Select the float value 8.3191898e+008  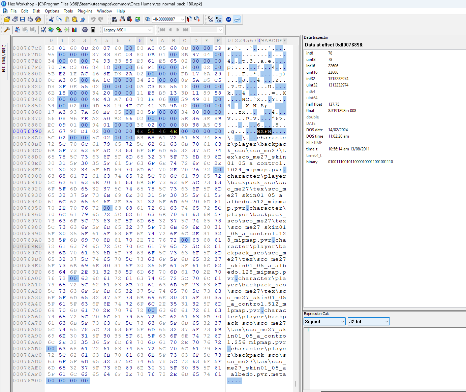point(342,111)
